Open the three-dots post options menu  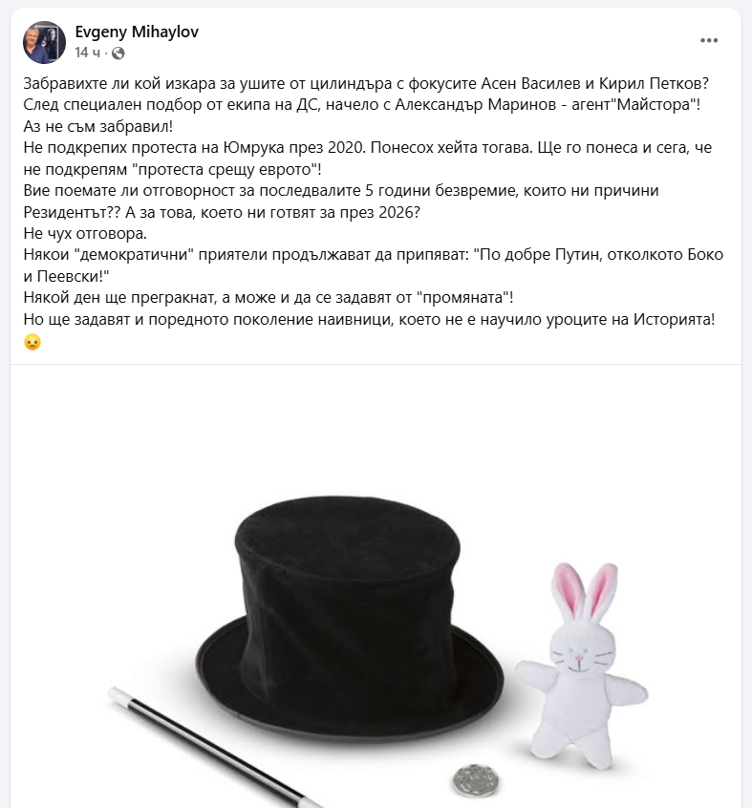709,40
